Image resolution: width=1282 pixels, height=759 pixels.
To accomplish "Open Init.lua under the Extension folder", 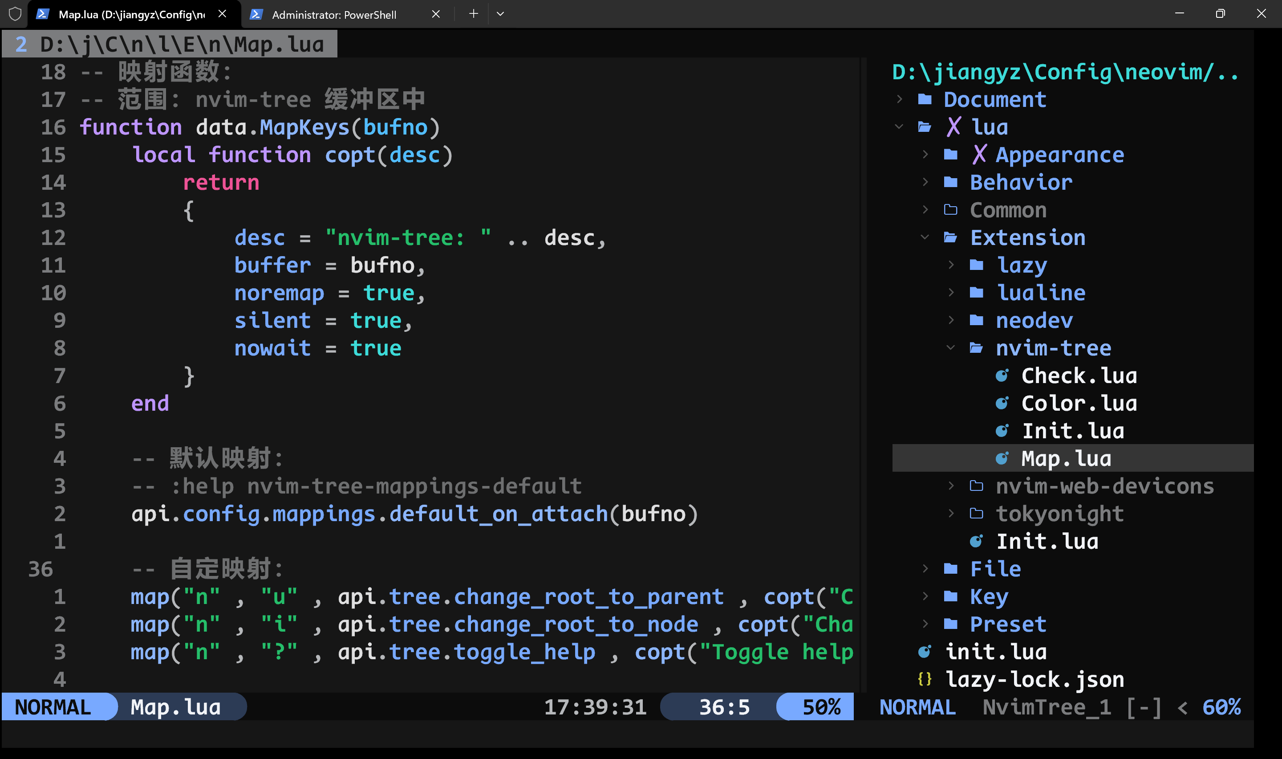I will click(x=1047, y=541).
